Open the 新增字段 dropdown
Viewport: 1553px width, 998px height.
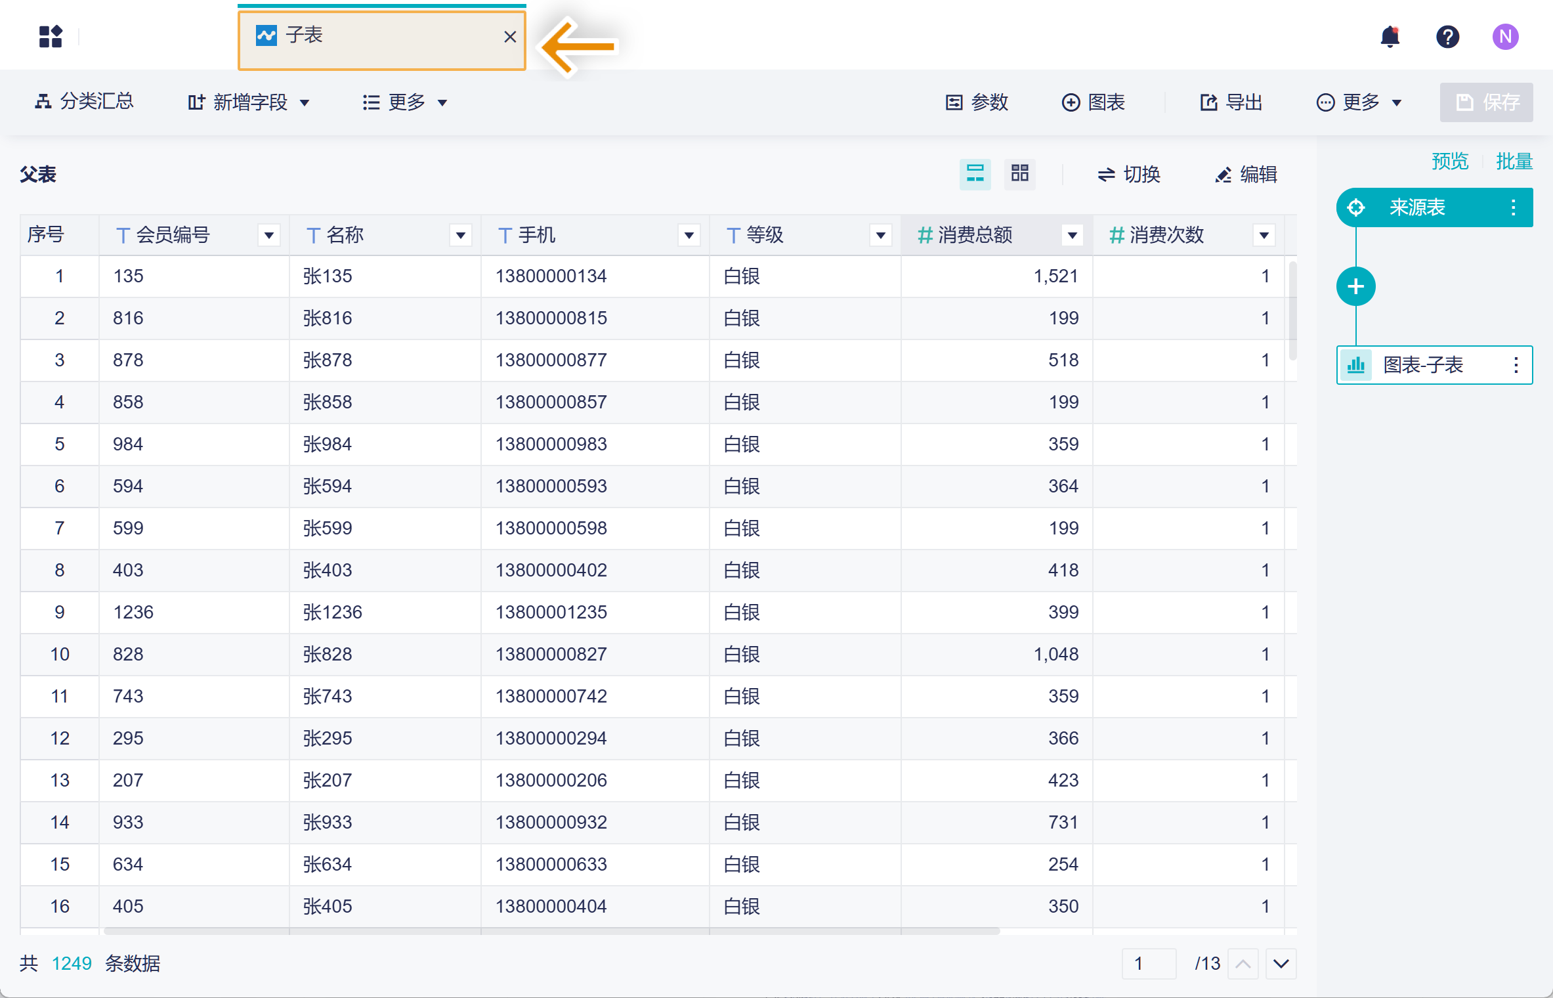(x=248, y=102)
